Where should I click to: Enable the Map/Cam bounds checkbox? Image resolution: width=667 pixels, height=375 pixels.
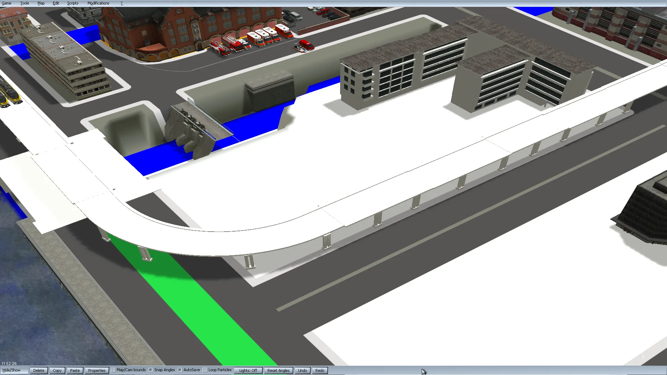(114, 370)
